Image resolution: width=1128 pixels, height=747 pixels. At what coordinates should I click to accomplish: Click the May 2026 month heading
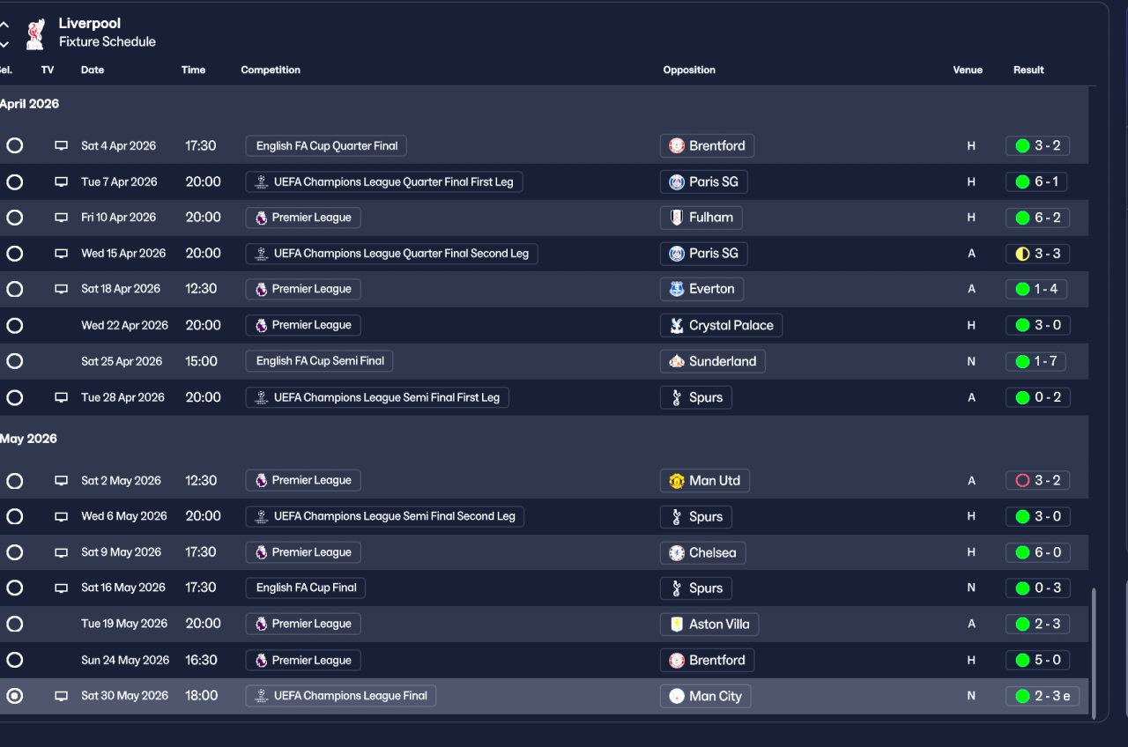(x=28, y=439)
